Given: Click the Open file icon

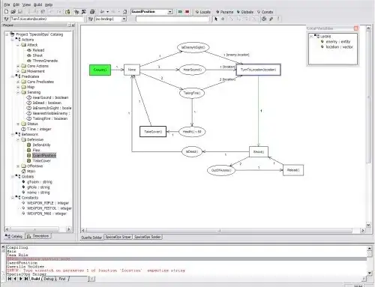Looking at the screenshot, I should [13, 11].
